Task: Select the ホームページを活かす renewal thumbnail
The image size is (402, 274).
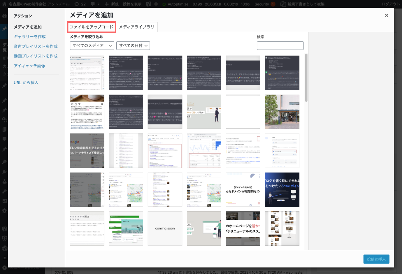Action: point(243,228)
